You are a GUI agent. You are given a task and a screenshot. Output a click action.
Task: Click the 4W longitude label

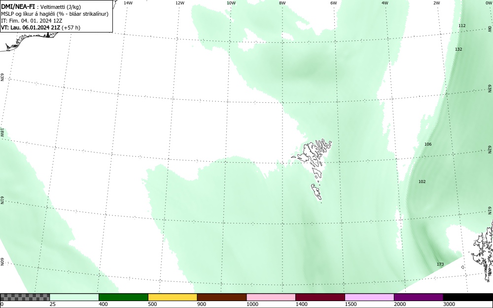[x=385, y=3]
